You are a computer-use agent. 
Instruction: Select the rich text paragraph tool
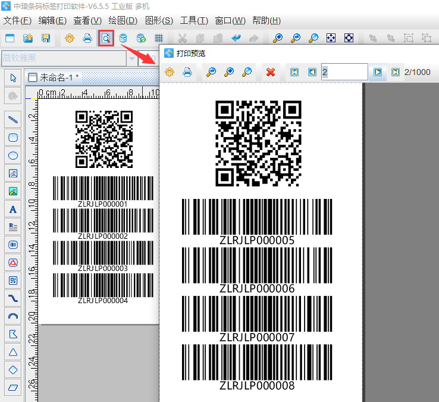13,227
